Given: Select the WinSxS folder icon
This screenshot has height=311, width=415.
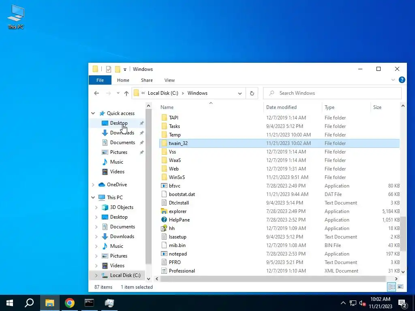Looking at the screenshot, I should [164, 177].
